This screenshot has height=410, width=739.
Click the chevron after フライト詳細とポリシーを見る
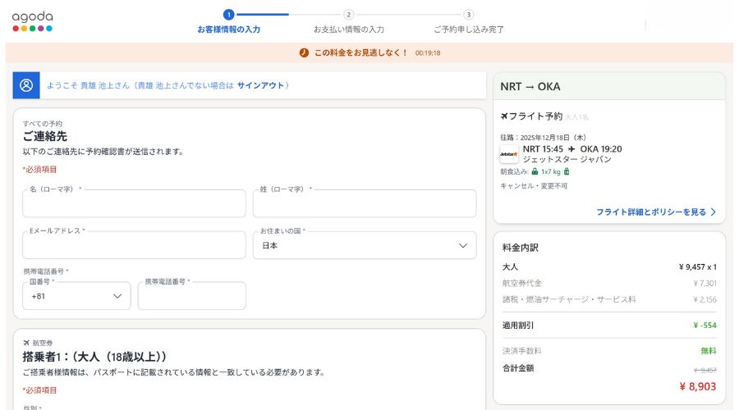[x=713, y=212]
